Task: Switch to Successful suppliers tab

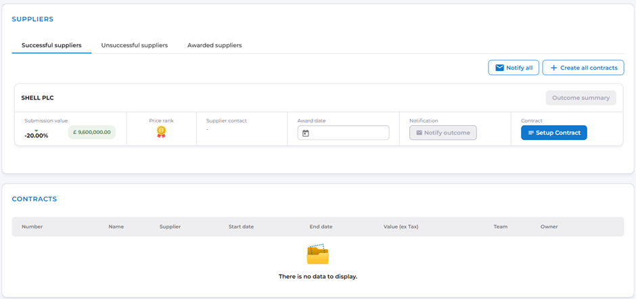Action: pyautogui.click(x=51, y=45)
